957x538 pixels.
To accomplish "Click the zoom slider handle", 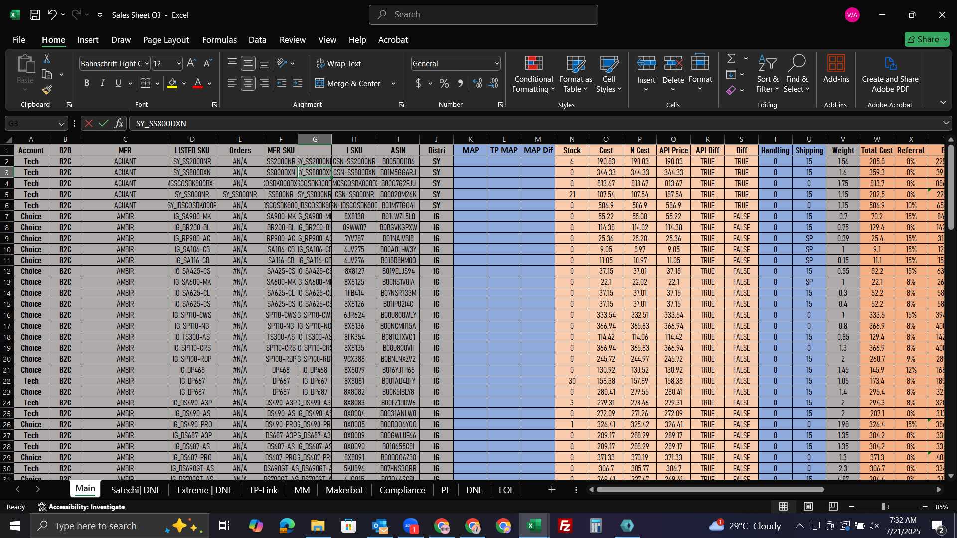I will pyautogui.click(x=883, y=507).
